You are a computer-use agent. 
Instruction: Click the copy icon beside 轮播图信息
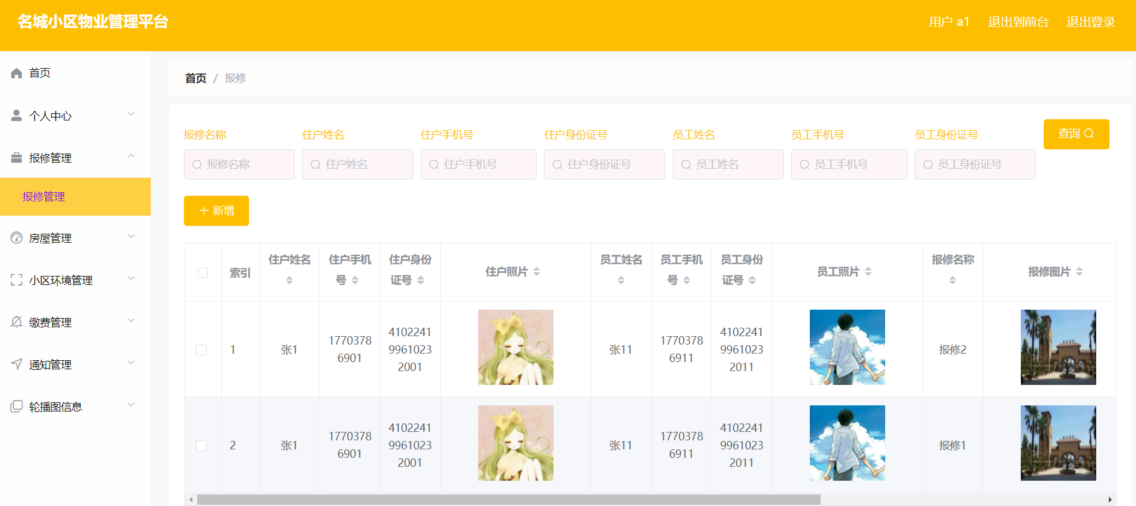point(16,407)
